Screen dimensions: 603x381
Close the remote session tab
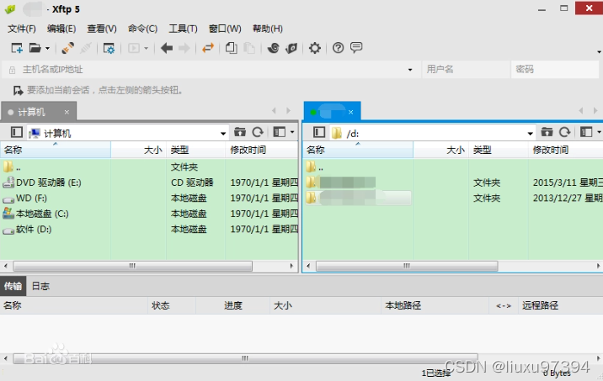(350, 112)
